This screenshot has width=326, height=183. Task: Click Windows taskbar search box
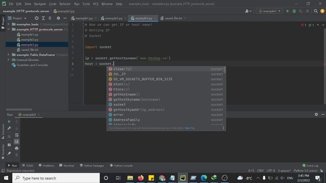pos(56,178)
